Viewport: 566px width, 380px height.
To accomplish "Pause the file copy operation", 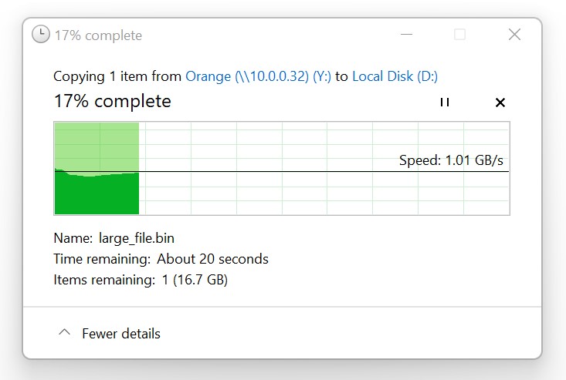I will point(445,103).
